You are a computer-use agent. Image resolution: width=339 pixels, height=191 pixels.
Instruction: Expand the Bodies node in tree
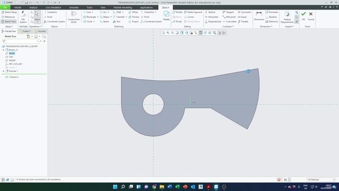click(x=4, y=50)
